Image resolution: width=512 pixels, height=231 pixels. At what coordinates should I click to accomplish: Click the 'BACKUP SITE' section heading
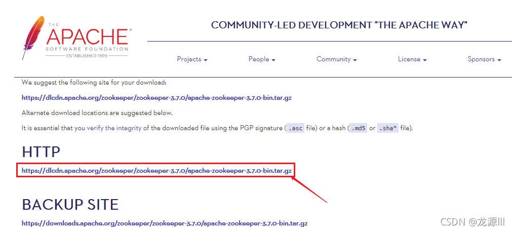coord(70,205)
